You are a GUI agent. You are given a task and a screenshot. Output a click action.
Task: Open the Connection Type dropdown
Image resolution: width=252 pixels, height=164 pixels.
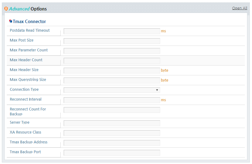click(x=112, y=90)
